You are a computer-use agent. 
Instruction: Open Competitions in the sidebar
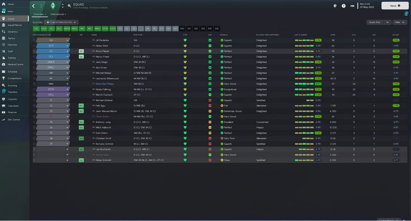pyautogui.click(x=14, y=78)
